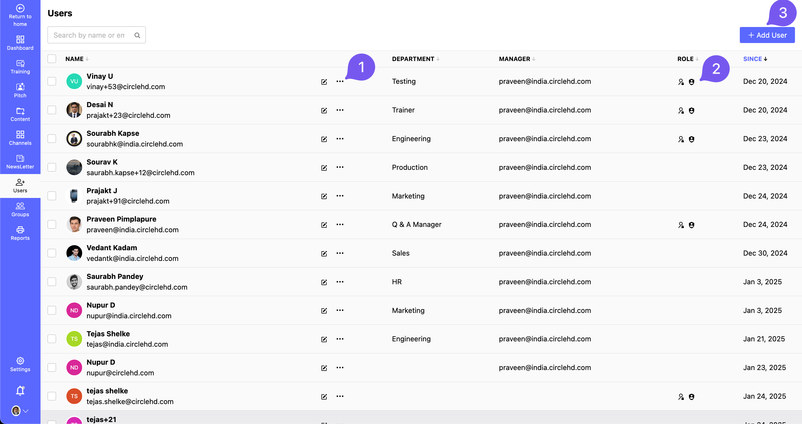This screenshot has height=424, width=802.
Task: Open the three-dot menu for Desai N
Action: (x=340, y=110)
